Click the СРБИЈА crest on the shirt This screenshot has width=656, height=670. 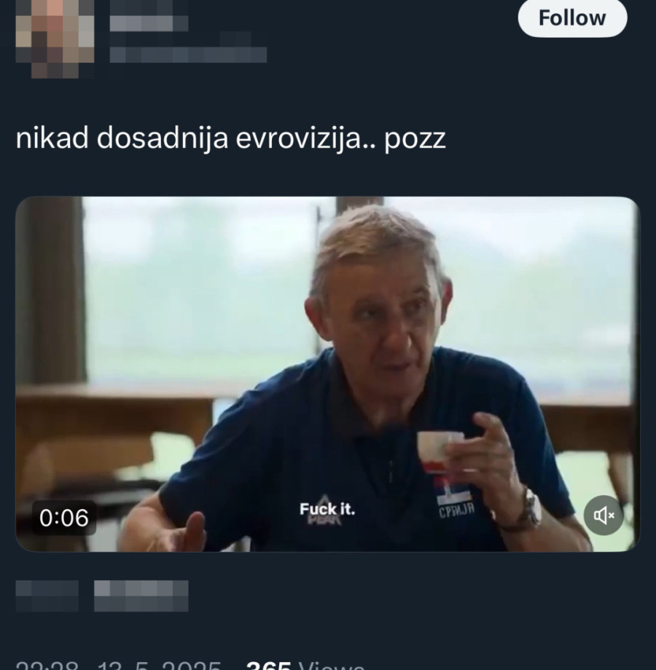point(455,499)
